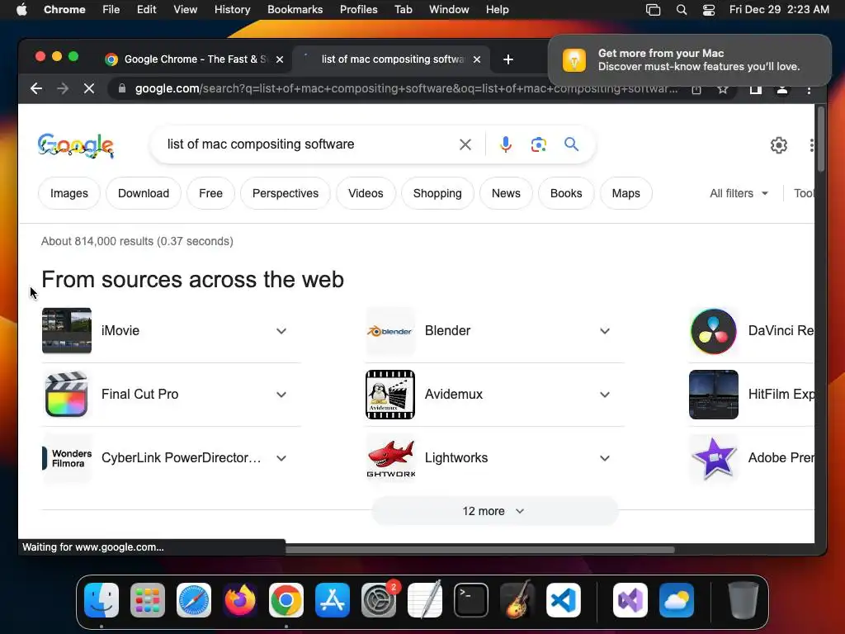This screenshot has height=634, width=845.
Task: Open Google Lens image search
Action: point(538,144)
